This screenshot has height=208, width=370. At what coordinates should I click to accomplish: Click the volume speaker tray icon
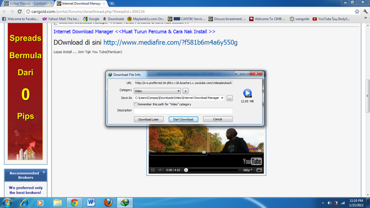click(x=329, y=203)
